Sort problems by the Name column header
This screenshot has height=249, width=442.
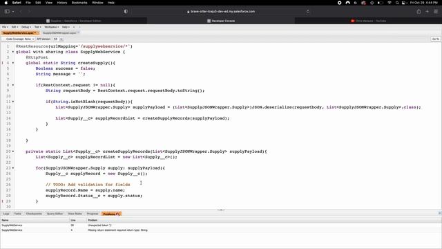[35, 220]
